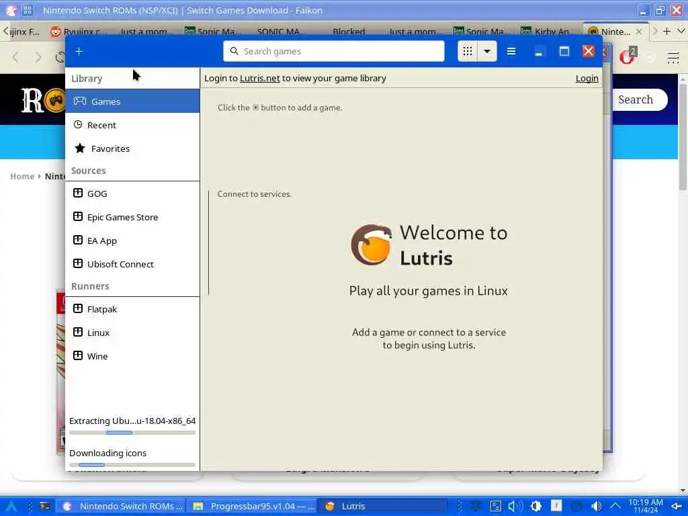Click the star icon beside Favorites
This screenshot has height=516, width=688.
(80, 148)
